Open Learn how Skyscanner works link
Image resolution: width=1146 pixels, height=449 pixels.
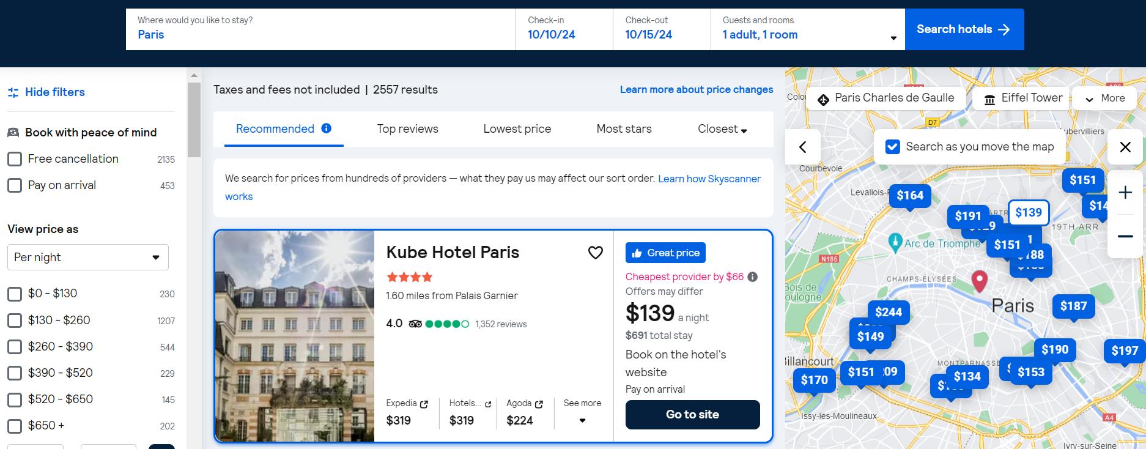pos(709,179)
